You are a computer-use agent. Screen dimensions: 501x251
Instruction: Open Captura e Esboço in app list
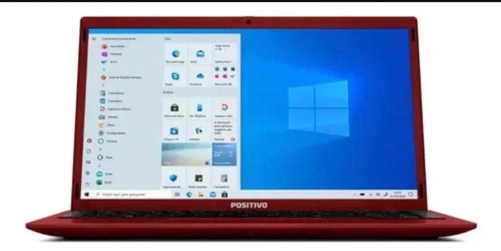[x=115, y=109]
